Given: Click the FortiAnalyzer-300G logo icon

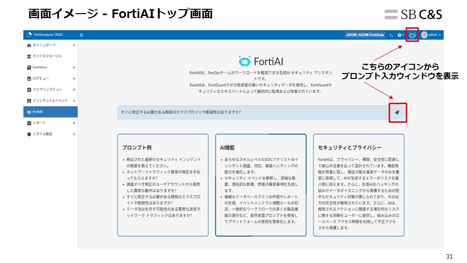Looking at the screenshot, I should 29,35.
